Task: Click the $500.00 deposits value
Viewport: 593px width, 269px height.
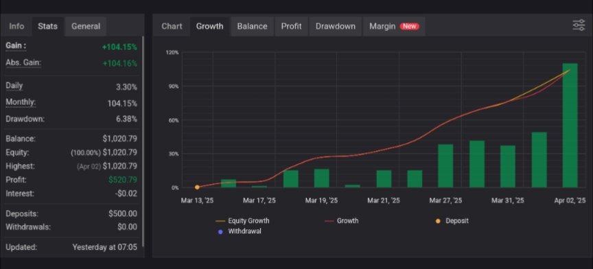Action: coord(123,214)
